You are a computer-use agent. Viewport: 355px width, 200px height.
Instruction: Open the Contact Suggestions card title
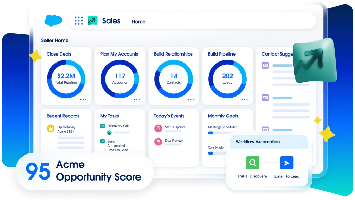(x=277, y=54)
